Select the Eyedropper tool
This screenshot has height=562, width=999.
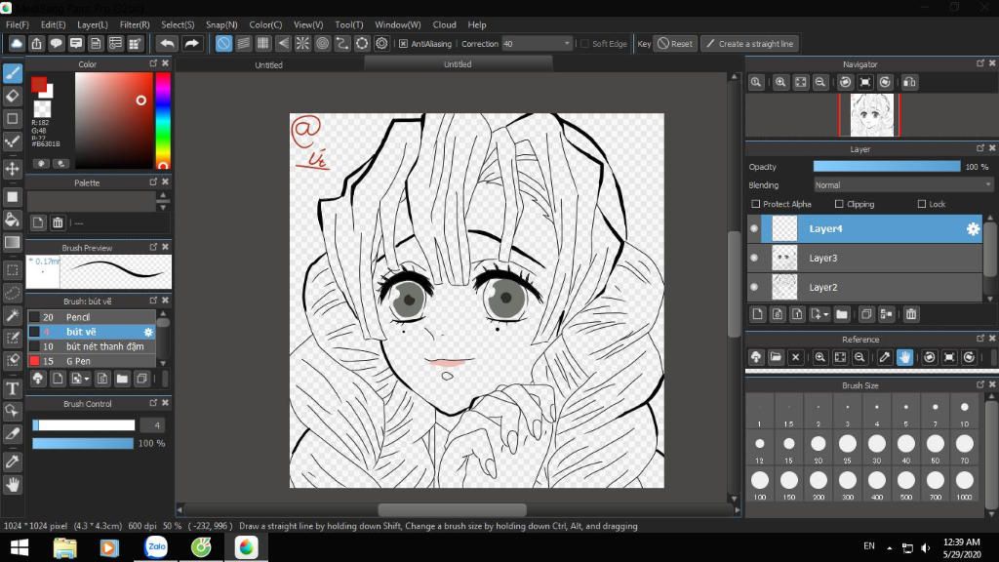pyautogui.click(x=12, y=461)
